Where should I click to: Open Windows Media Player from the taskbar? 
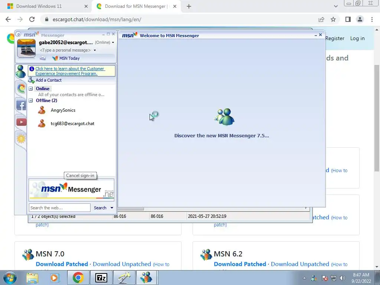click(55, 278)
